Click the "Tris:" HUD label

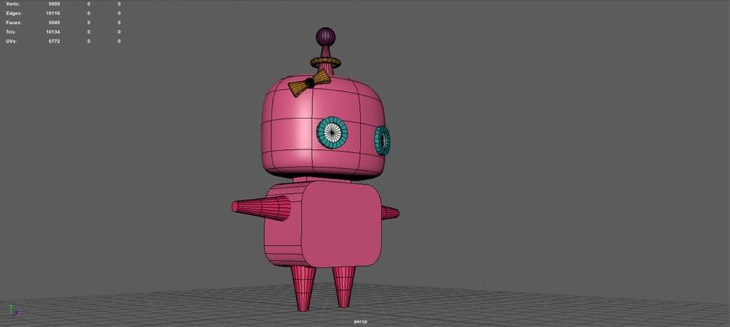coord(11,32)
